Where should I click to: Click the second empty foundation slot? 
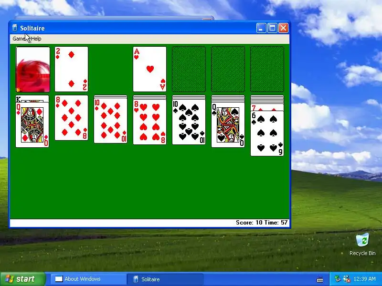(x=189, y=69)
